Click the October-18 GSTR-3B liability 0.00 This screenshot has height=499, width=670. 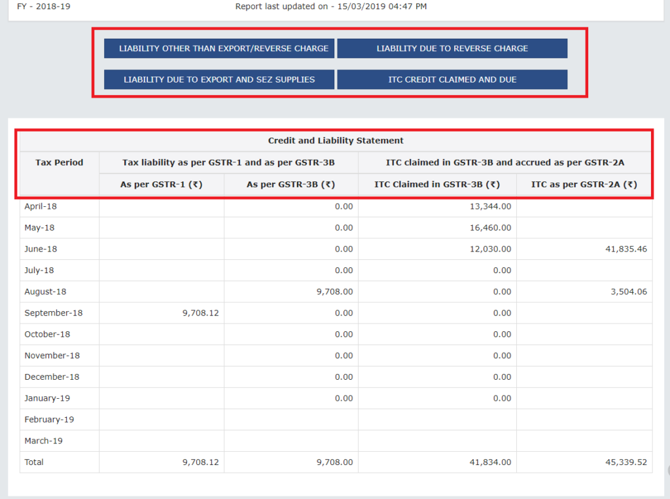point(344,335)
